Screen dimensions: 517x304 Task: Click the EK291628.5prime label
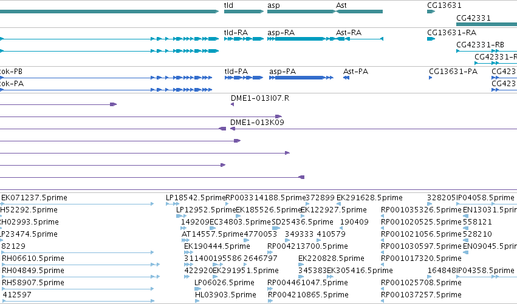point(369,198)
